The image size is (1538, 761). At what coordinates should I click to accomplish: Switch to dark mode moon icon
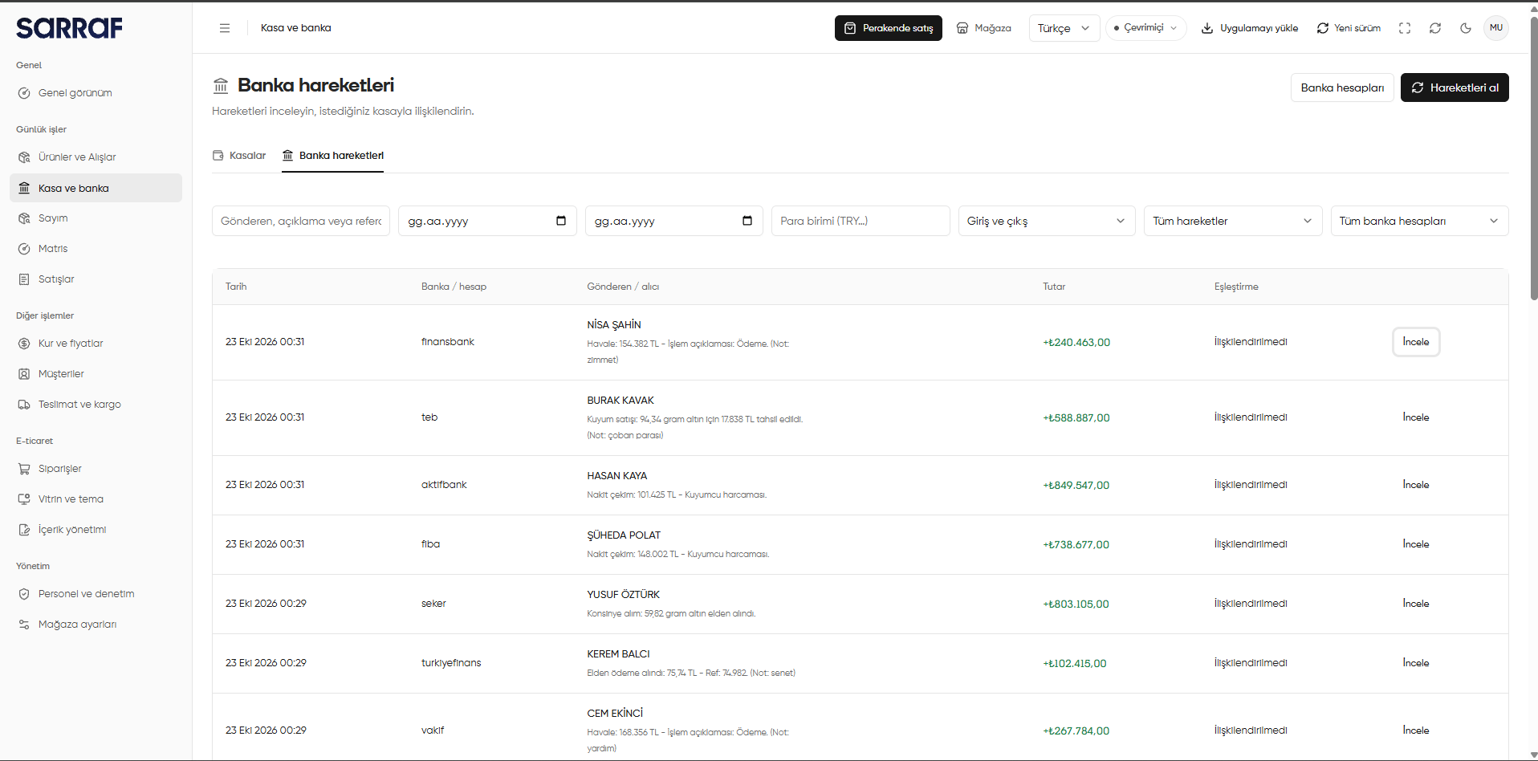tap(1466, 28)
